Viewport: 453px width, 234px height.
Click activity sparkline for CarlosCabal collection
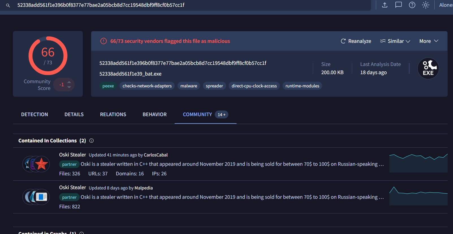(x=418, y=163)
